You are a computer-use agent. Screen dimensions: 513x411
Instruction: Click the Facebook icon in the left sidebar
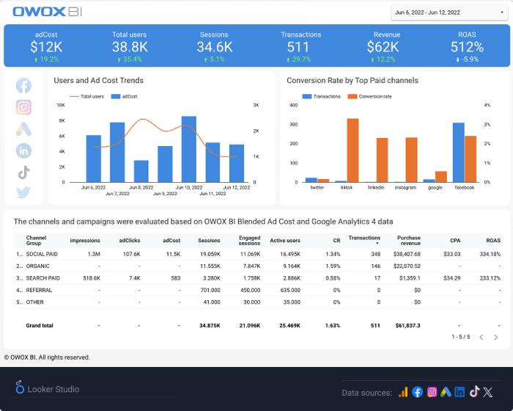23,86
